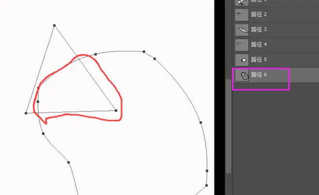319x195 pixels.
Task: Select the triangle path's top apex anchor point
Action: (x=54, y=26)
